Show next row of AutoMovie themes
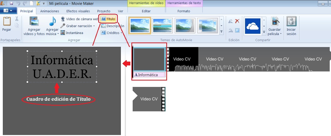This screenshot has height=136, width=331. point(221,26)
